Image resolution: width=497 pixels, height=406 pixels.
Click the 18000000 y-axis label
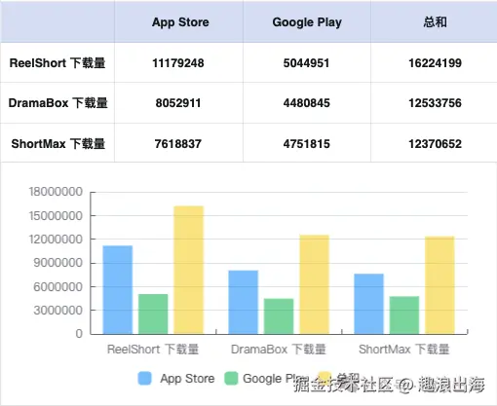pos(56,192)
